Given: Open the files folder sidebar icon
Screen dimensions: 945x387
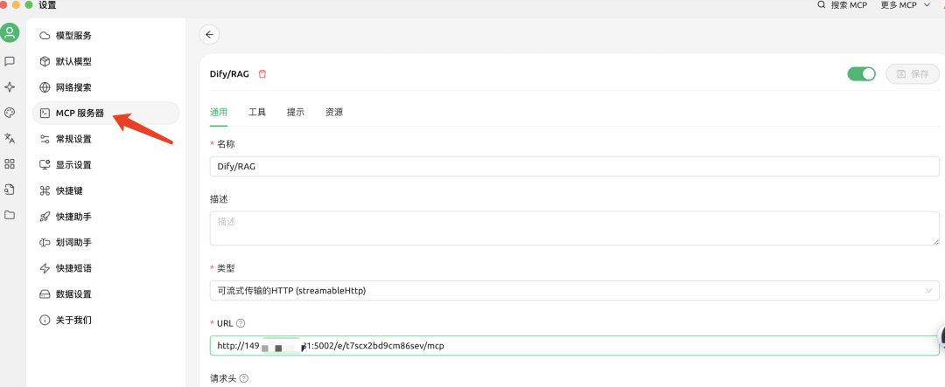Looking at the screenshot, I should click(x=10, y=215).
